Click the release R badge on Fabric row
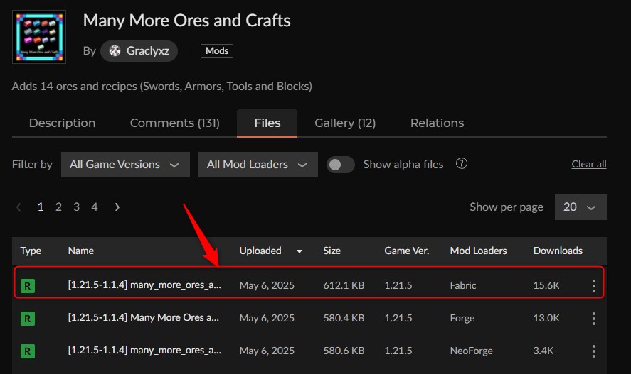 click(28, 286)
